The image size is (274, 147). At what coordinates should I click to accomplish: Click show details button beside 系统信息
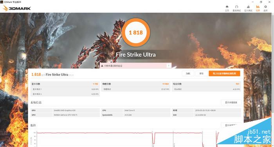(231, 102)
